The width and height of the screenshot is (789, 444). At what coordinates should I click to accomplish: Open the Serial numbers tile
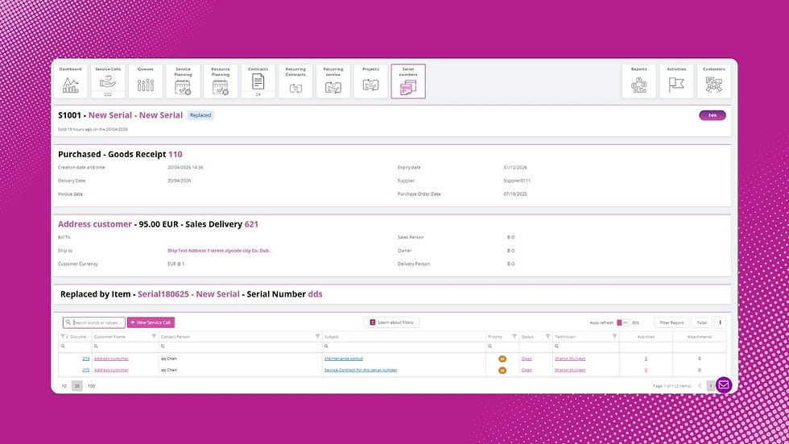click(x=408, y=81)
